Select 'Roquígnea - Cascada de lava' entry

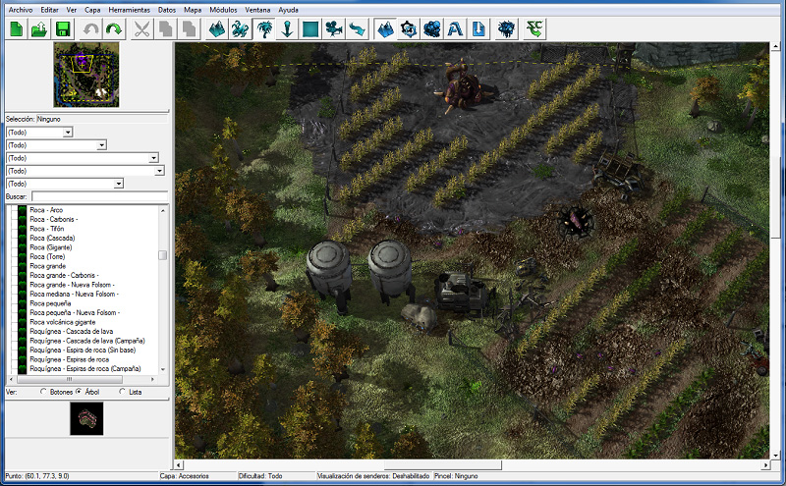pos(71,331)
